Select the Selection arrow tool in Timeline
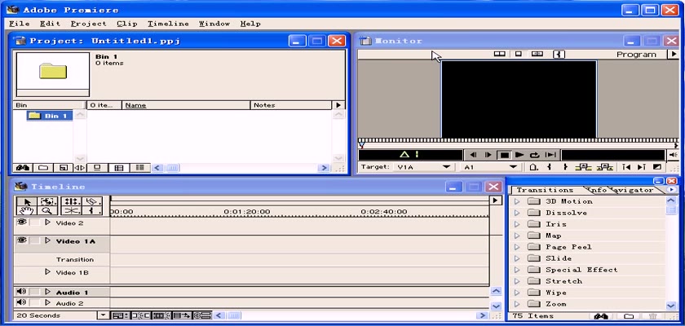Screen dimensions: 685x326 click(x=28, y=201)
